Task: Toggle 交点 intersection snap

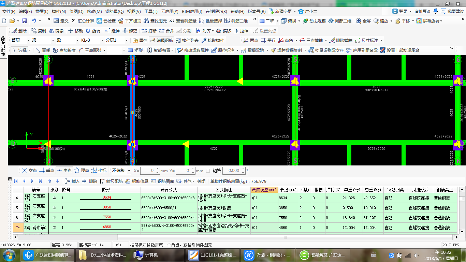Action: pyautogui.click(x=30, y=170)
